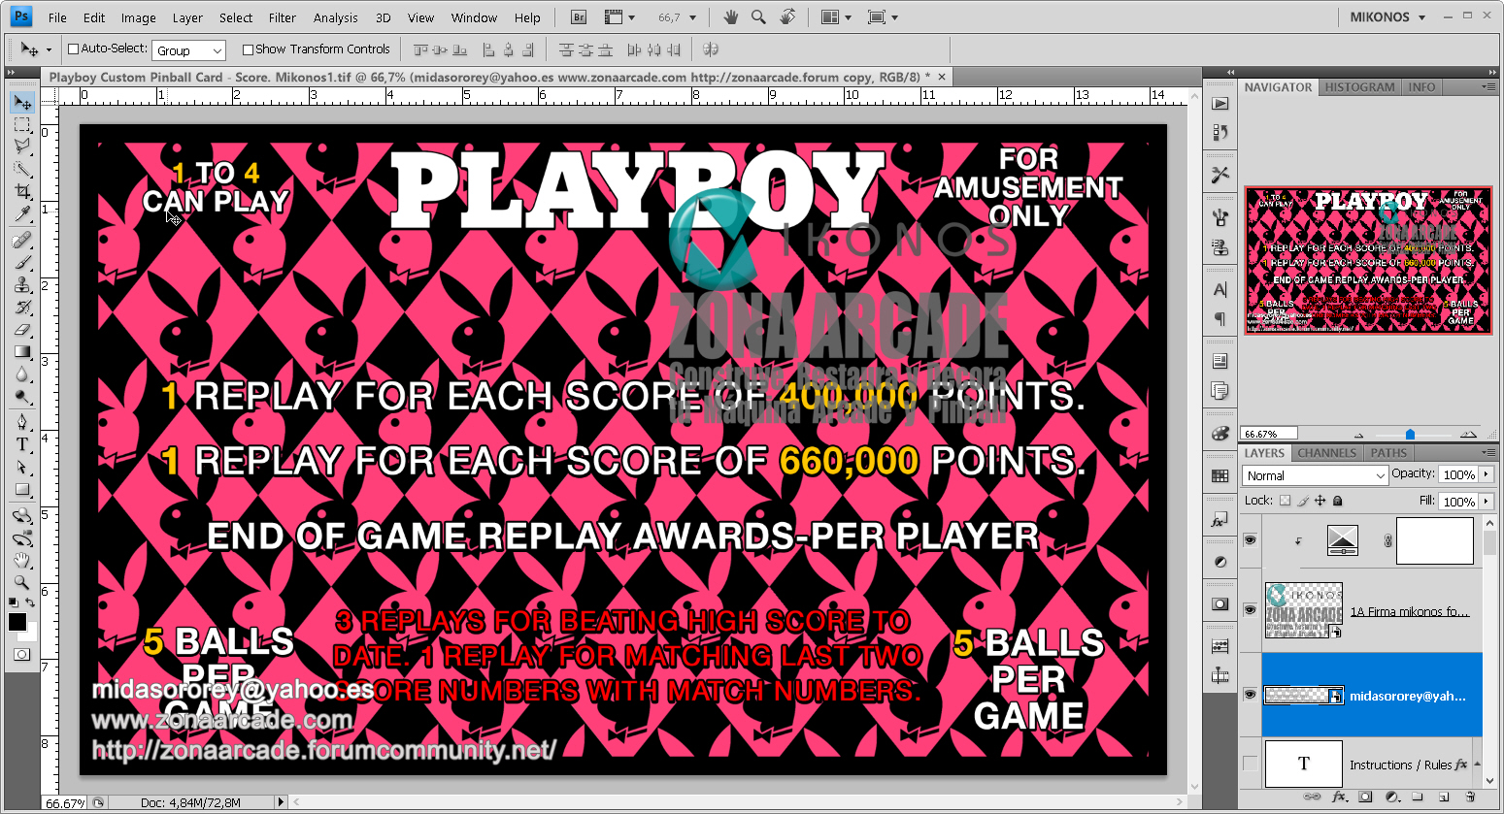Select the Pen tool
Image resolution: width=1504 pixels, height=814 pixels.
pos(22,422)
